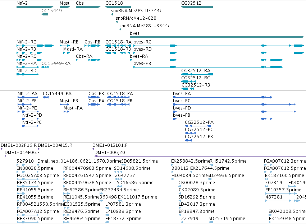Open snoRNA:Me28S-U3344a feature

[x=120, y=29]
